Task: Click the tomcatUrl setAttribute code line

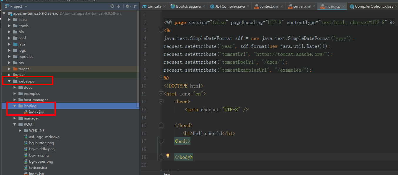Action: [x=248, y=54]
